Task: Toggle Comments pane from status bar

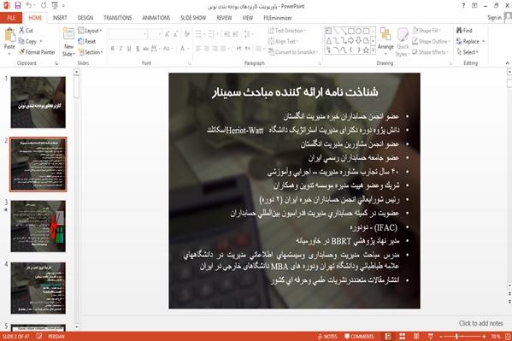Action: tap(359, 337)
